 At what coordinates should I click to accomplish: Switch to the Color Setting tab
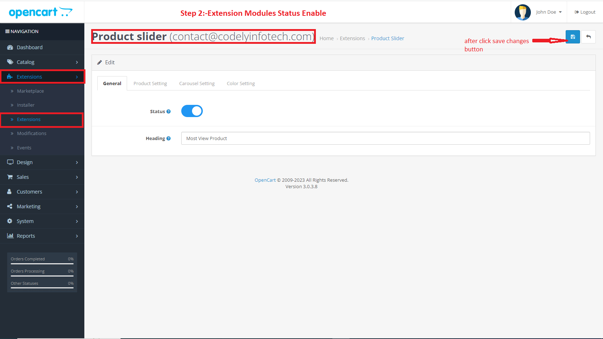click(x=240, y=83)
